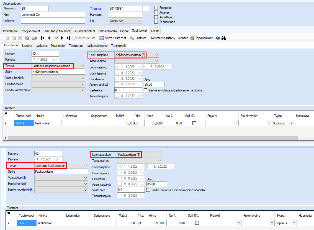Click 'Testinimike' cell in lower grid
The image size is (314, 230).
pos(50,223)
